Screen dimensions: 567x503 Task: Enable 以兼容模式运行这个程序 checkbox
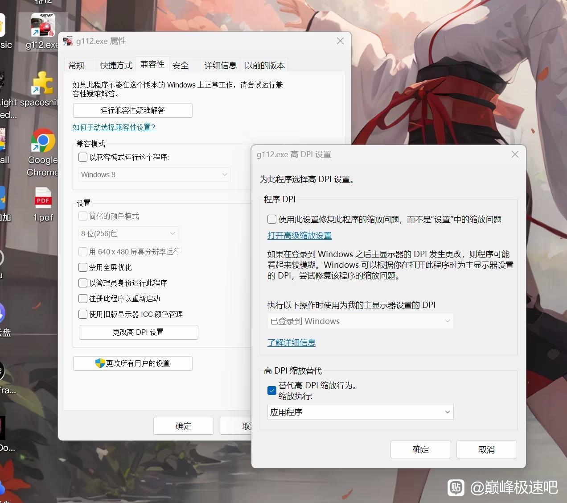[x=83, y=157]
